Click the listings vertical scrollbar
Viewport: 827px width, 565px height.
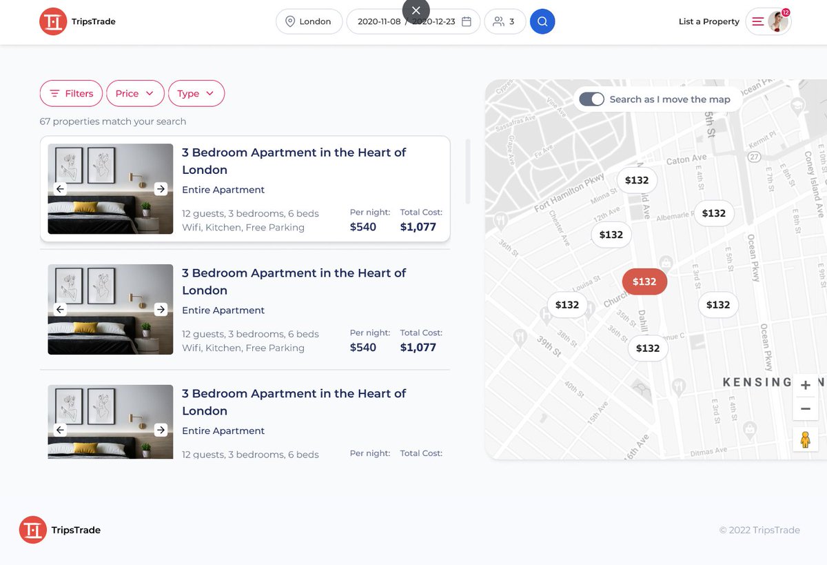coord(468,172)
